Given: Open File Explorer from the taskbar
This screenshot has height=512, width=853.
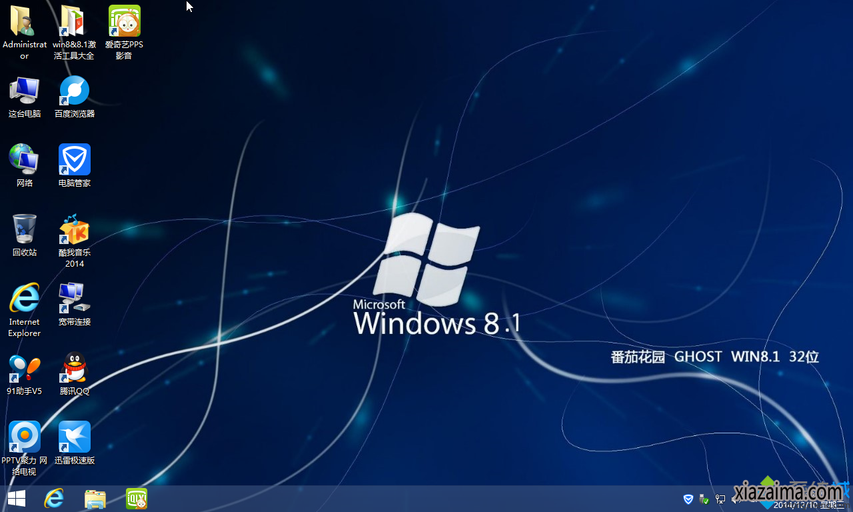Looking at the screenshot, I should click(95, 499).
